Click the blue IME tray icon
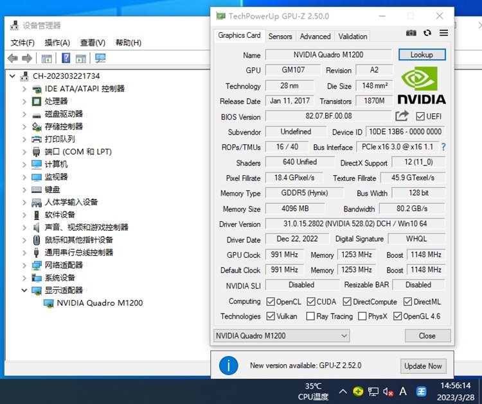This screenshot has width=482, height=404. (x=421, y=391)
